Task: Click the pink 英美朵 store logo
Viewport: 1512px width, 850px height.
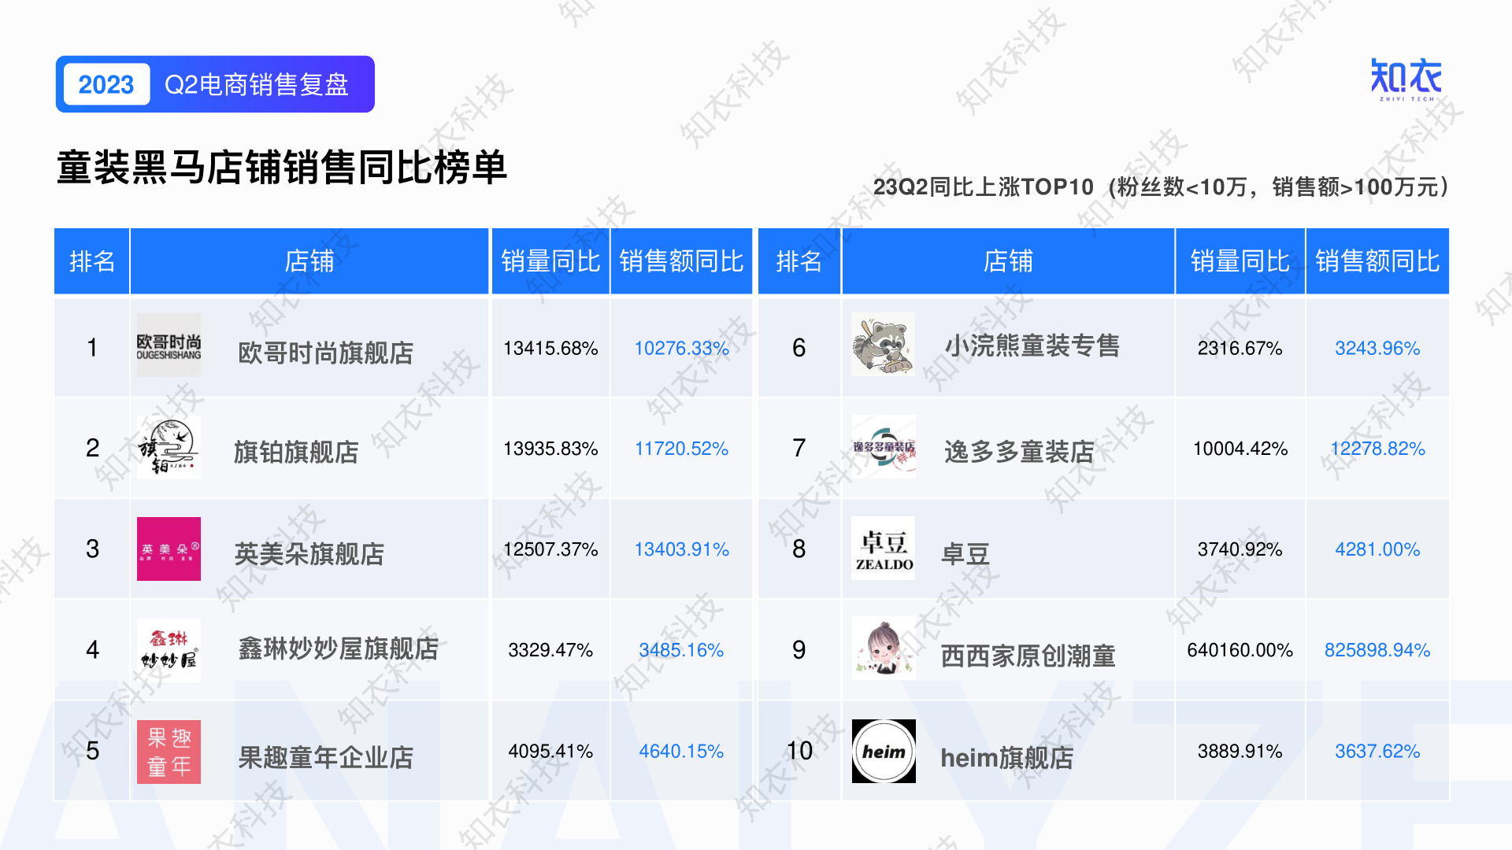Action: point(169,549)
